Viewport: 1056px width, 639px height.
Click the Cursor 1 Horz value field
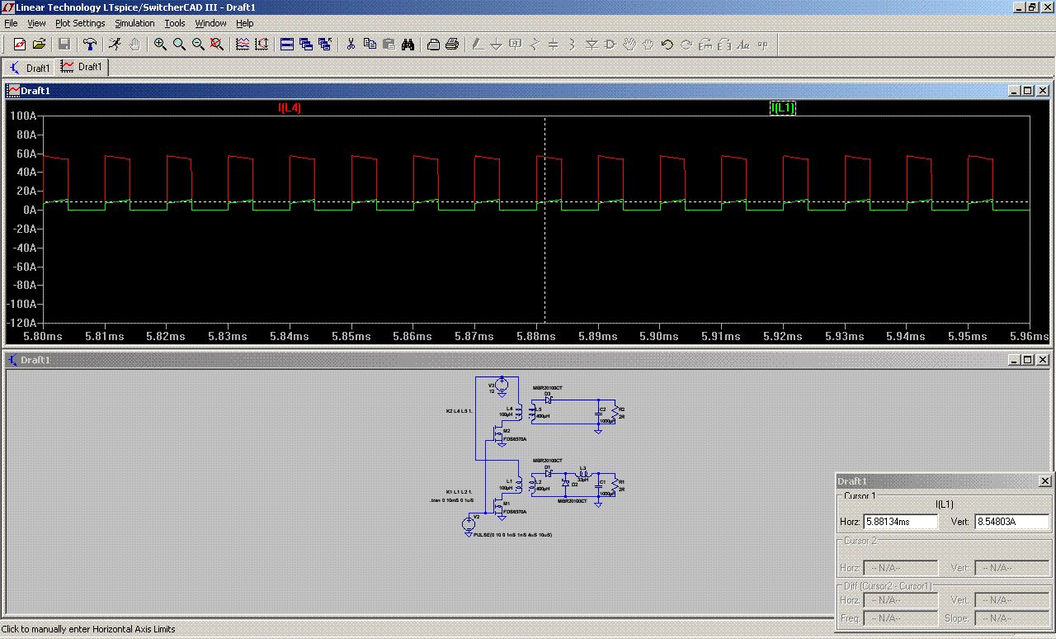point(900,522)
